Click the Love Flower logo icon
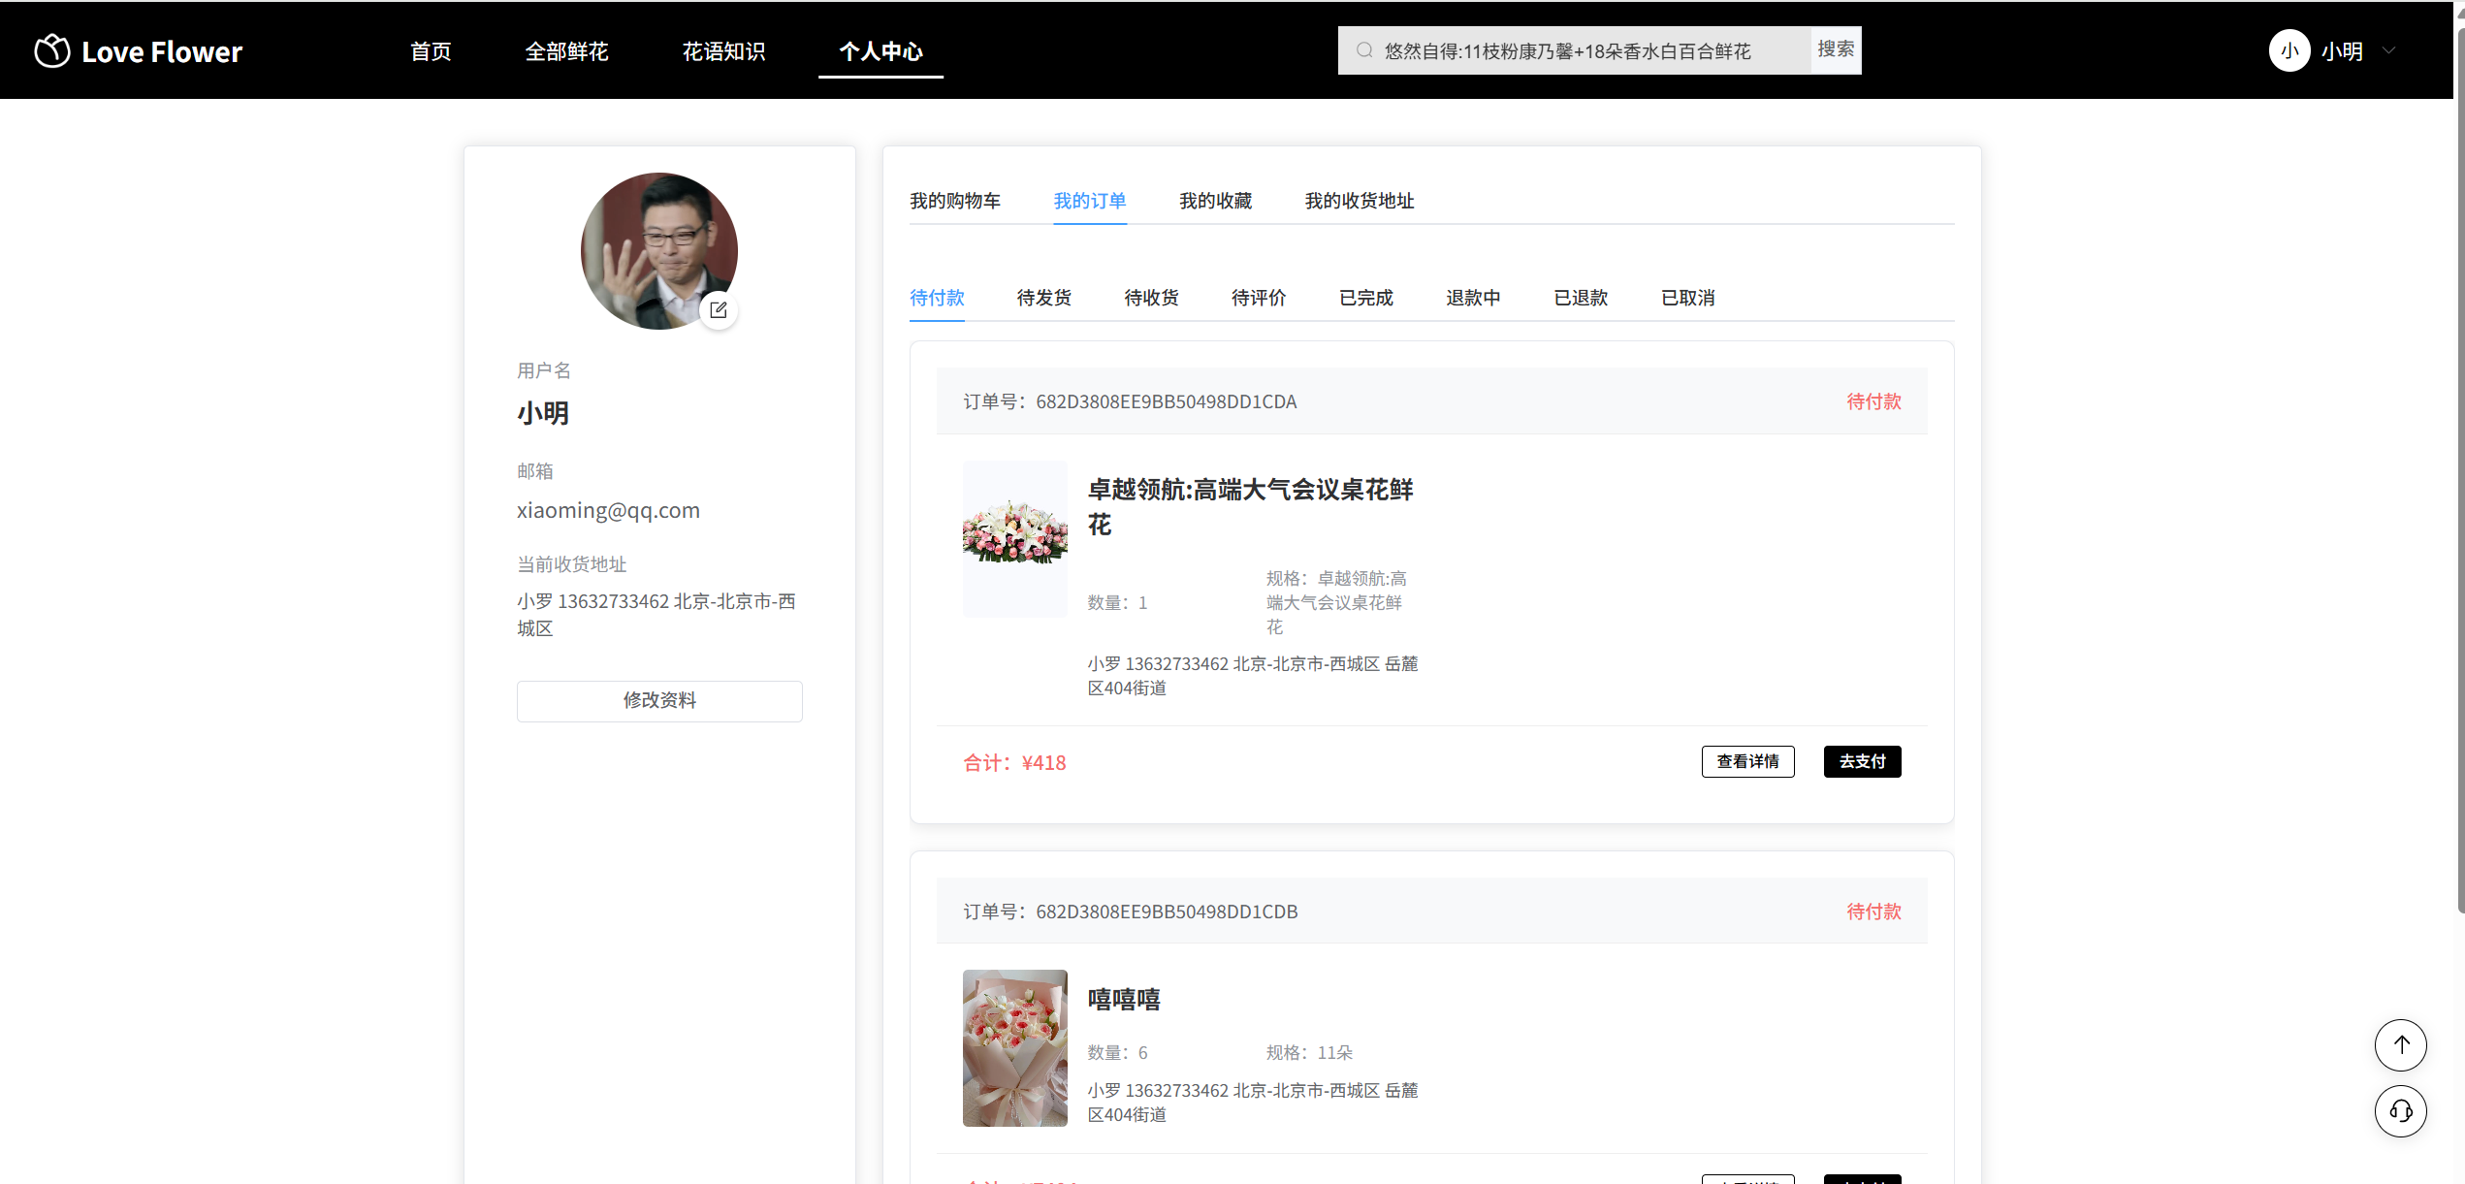This screenshot has width=2465, height=1184. click(52, 50)
